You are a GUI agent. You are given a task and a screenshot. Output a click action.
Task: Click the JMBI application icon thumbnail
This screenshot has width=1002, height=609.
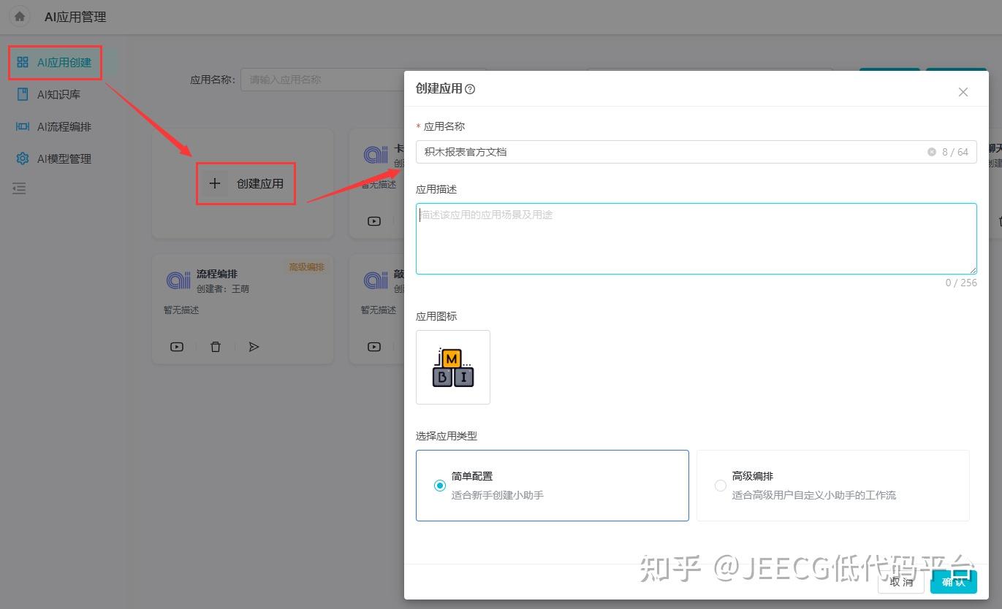(453, 367)
